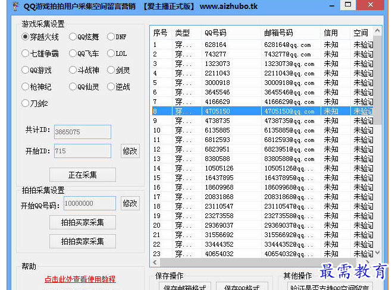Image resolution: width=392 pixels, height=290 pixels.
Task: Sort by 信用 column header
Action: pyautogui.click(x=335, y=33)
